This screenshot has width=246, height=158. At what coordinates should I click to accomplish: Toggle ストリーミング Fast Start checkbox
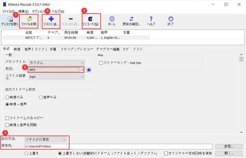(101, 63)
